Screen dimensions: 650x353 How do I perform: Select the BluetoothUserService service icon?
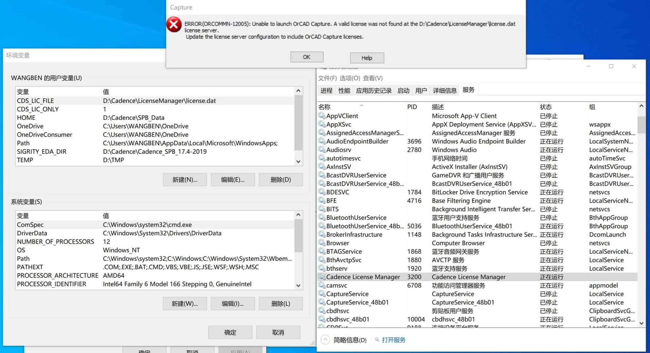(322, 218)
